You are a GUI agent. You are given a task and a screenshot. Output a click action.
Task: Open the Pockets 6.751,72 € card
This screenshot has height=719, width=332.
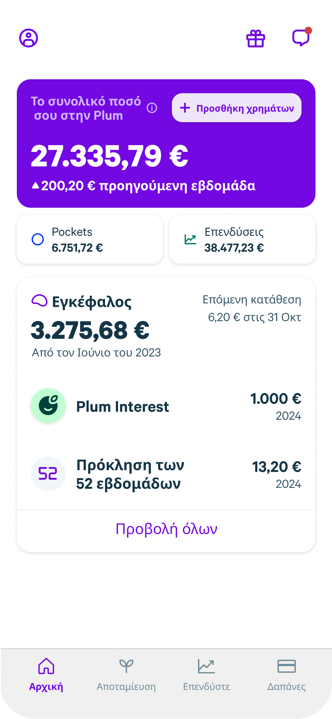[90, 239]
